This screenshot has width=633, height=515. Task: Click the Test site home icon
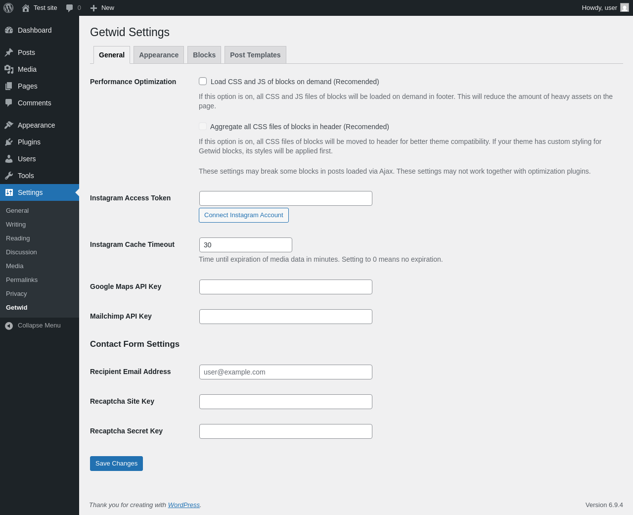pyautogui.click(x=26, y=8)
